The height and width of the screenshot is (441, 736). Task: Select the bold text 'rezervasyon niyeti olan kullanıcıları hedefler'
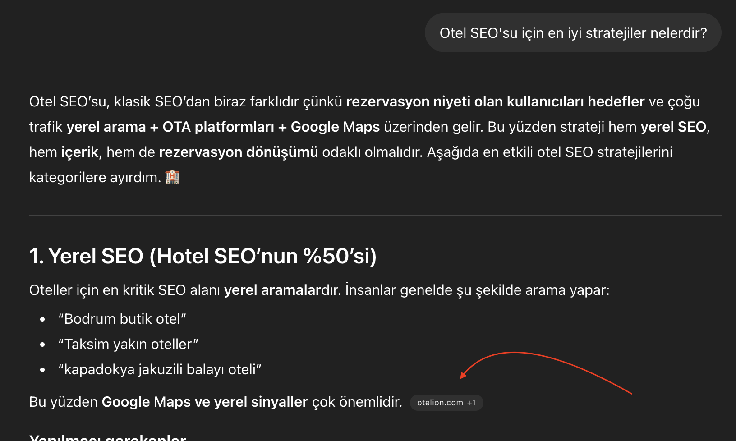click(x=495, y=101)
